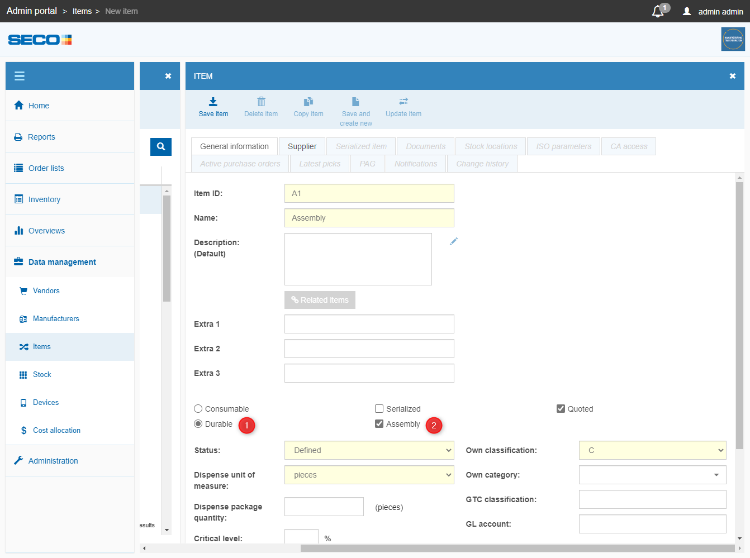This screenshot has height=558, width=750.
Task: Click the GTC classification input field
Action: click(x=653, y=499)
